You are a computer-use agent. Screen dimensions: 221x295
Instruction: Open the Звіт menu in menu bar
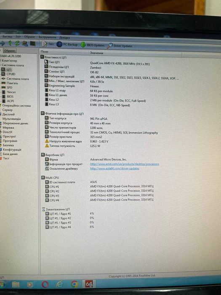[x=18, y=37]
